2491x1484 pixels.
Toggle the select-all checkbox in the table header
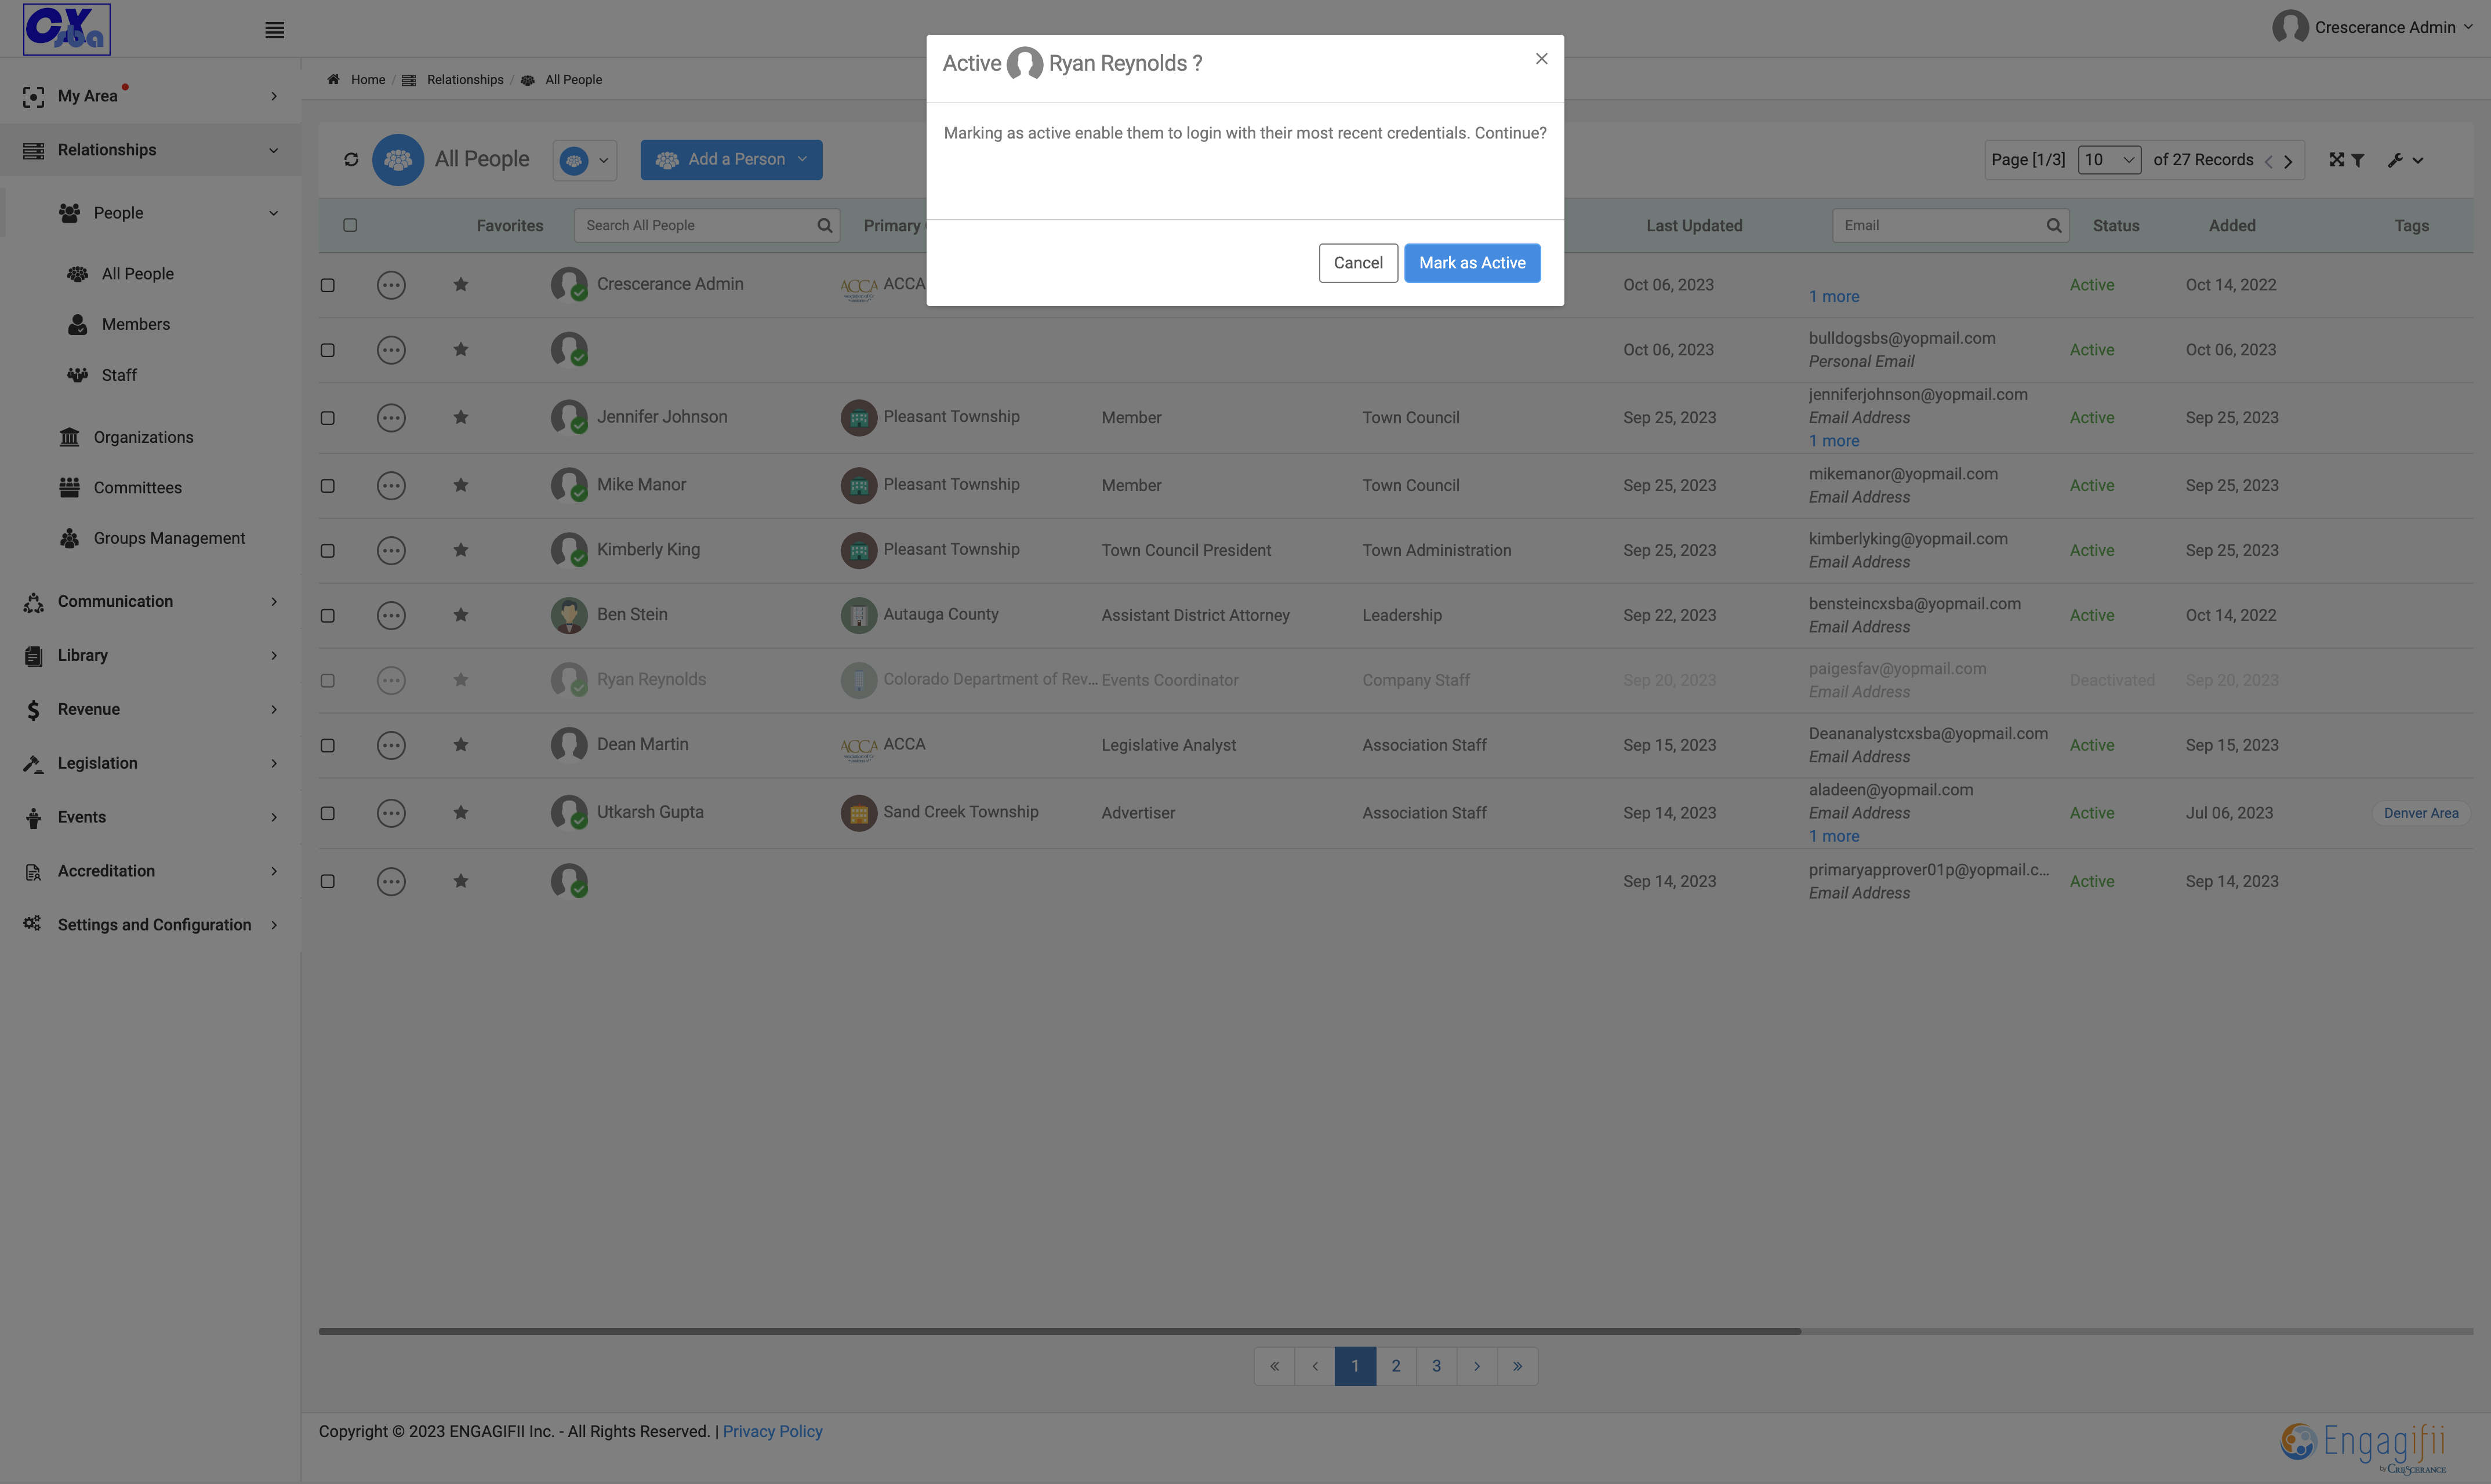350,225
